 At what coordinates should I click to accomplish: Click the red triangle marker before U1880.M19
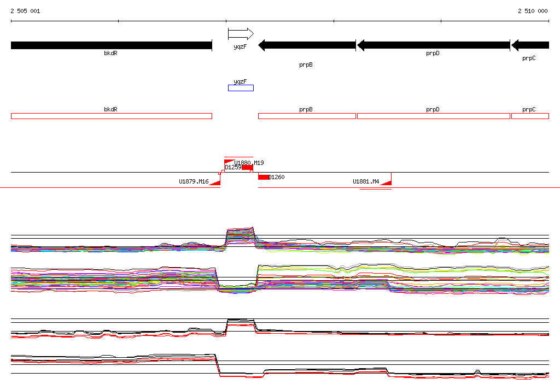229,162
